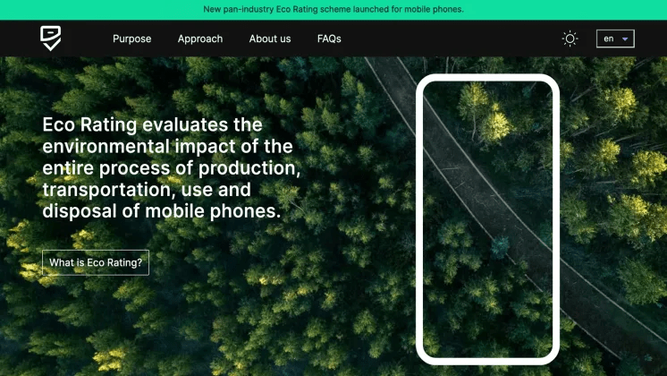This screenshot has width=667, height=376.
Task: Click the What is Eco Rating? button
Action: tap(96, 262)
